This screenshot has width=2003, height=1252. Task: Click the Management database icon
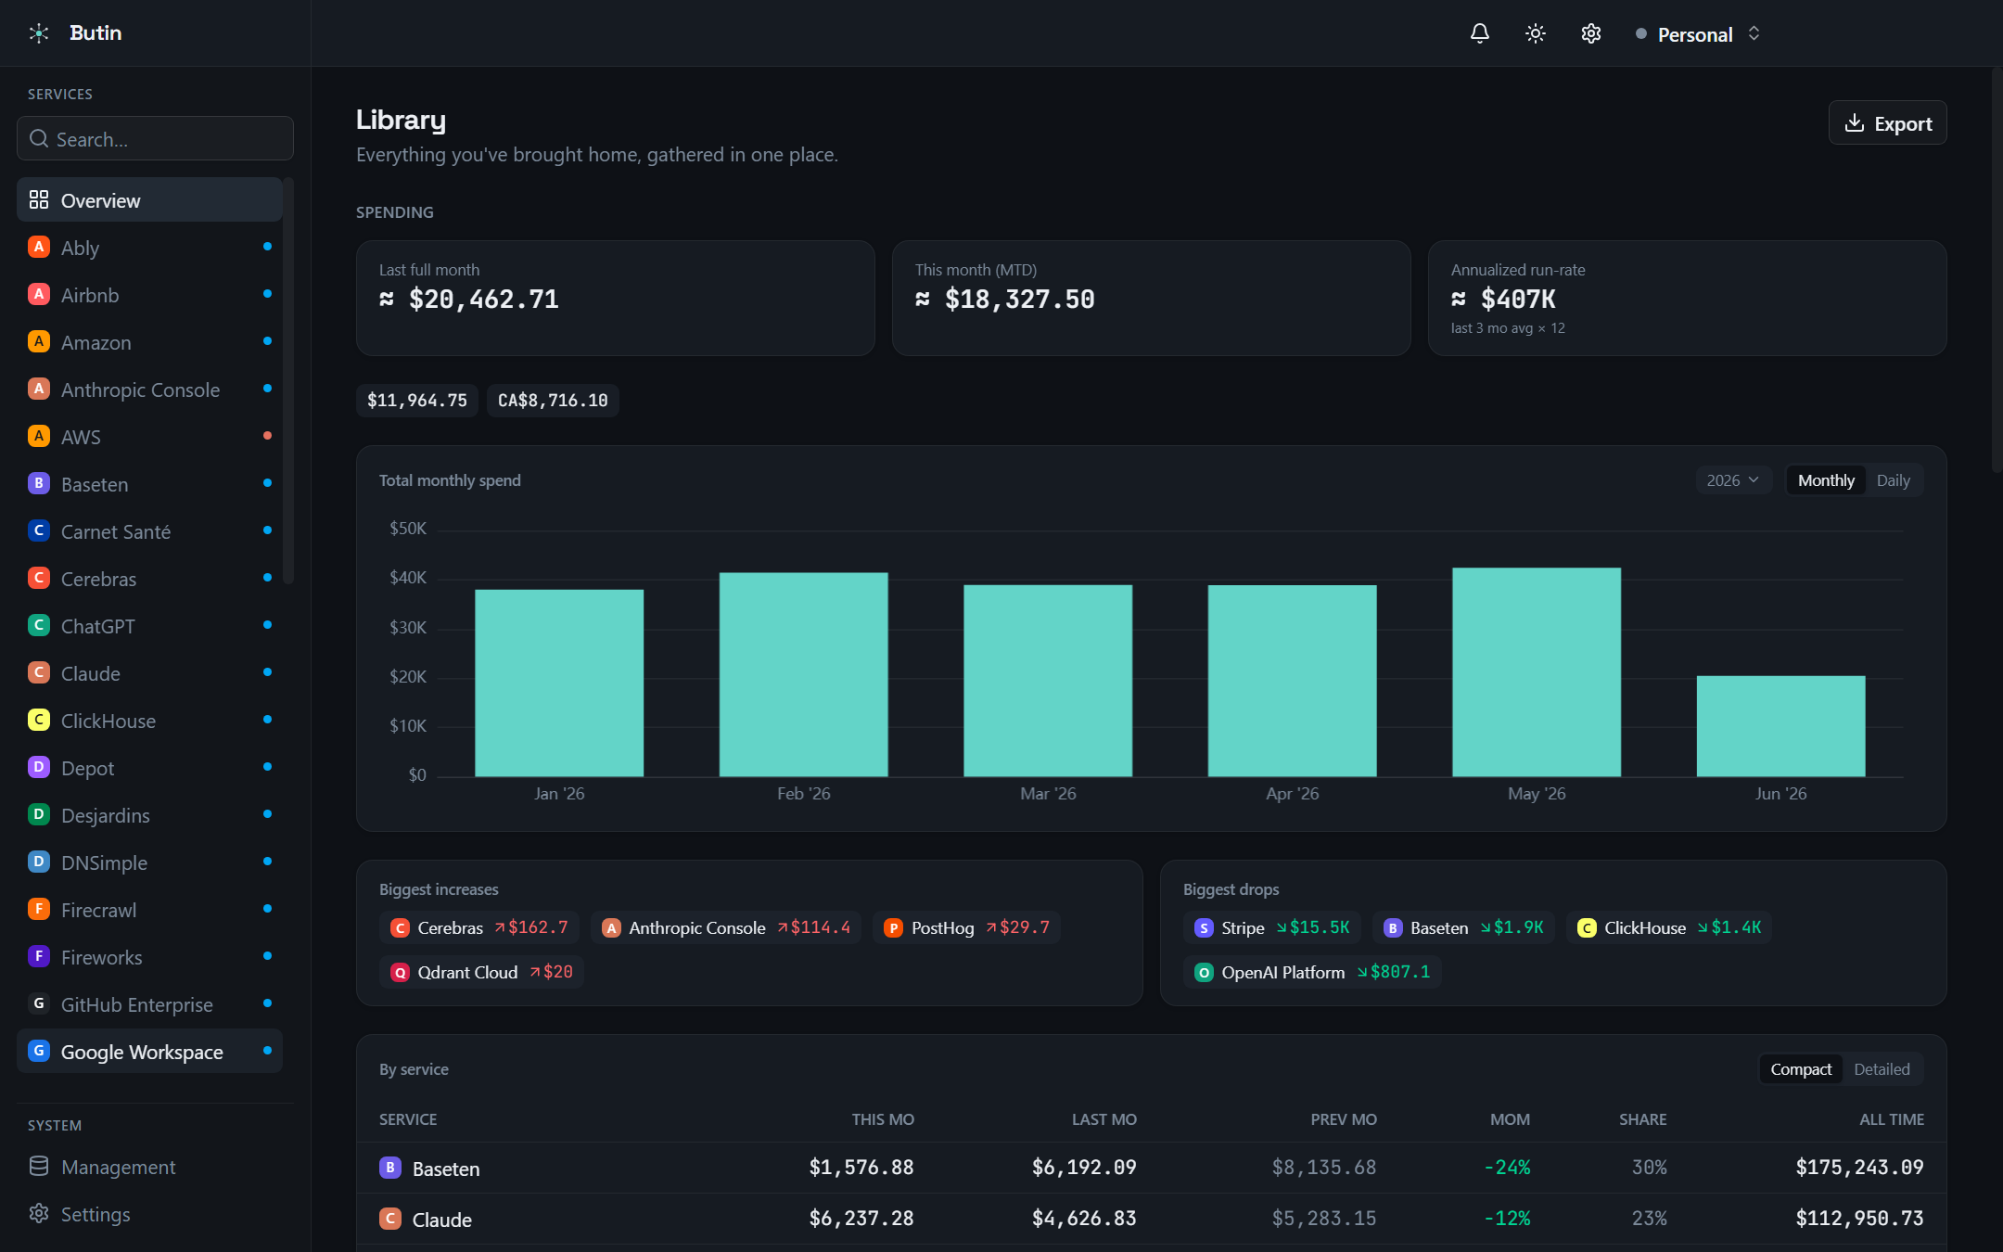(39, 1166)
